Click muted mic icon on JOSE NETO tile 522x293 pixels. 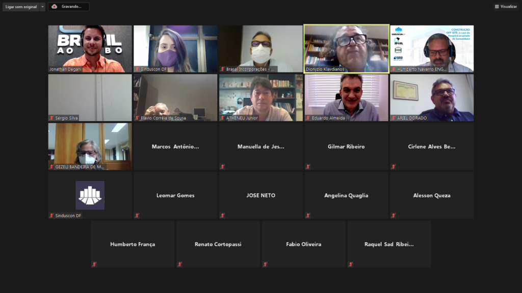click(222, 215)
